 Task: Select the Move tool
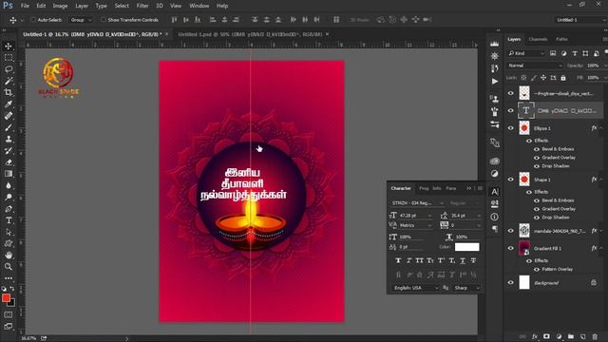(9, 47)
